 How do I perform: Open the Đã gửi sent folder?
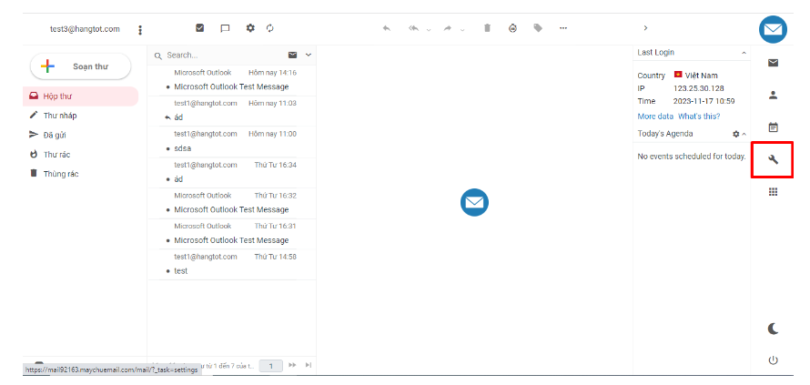click(x=81, y=135)
